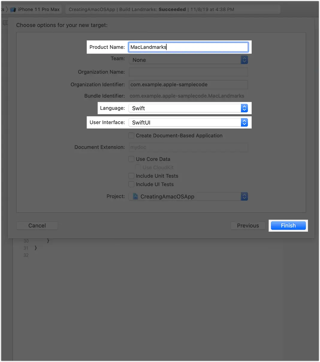Click the Organization Identifier field

click(x=188, y=85)
